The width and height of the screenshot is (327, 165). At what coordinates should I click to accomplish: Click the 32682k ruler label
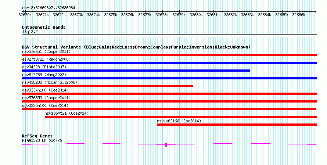point(230,15)
